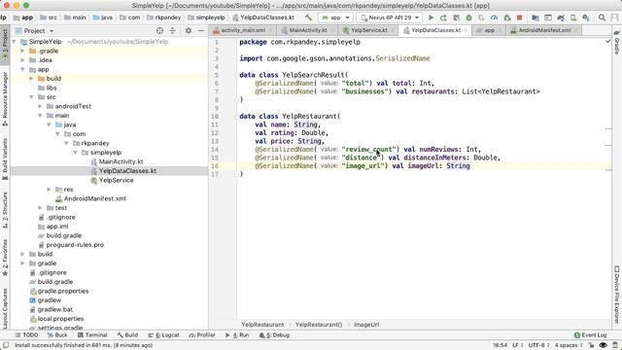Open the profiler gauge icon in the toolbar
The height and width of the screenshot is (350, 622).
[494, 17]
